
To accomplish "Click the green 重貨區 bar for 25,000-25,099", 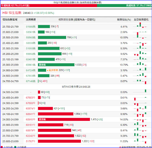I will [56, 65].
